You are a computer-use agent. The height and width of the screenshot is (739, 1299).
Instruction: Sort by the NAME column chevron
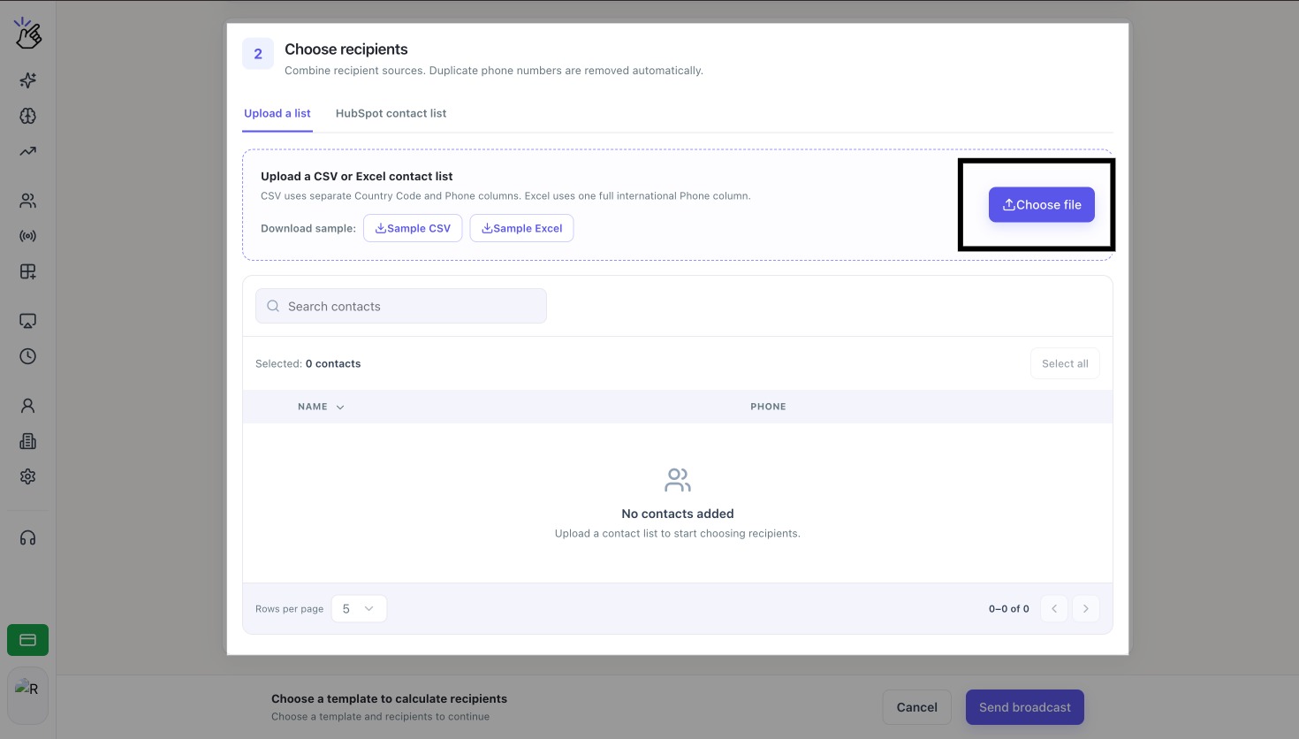tap(340, 408)
